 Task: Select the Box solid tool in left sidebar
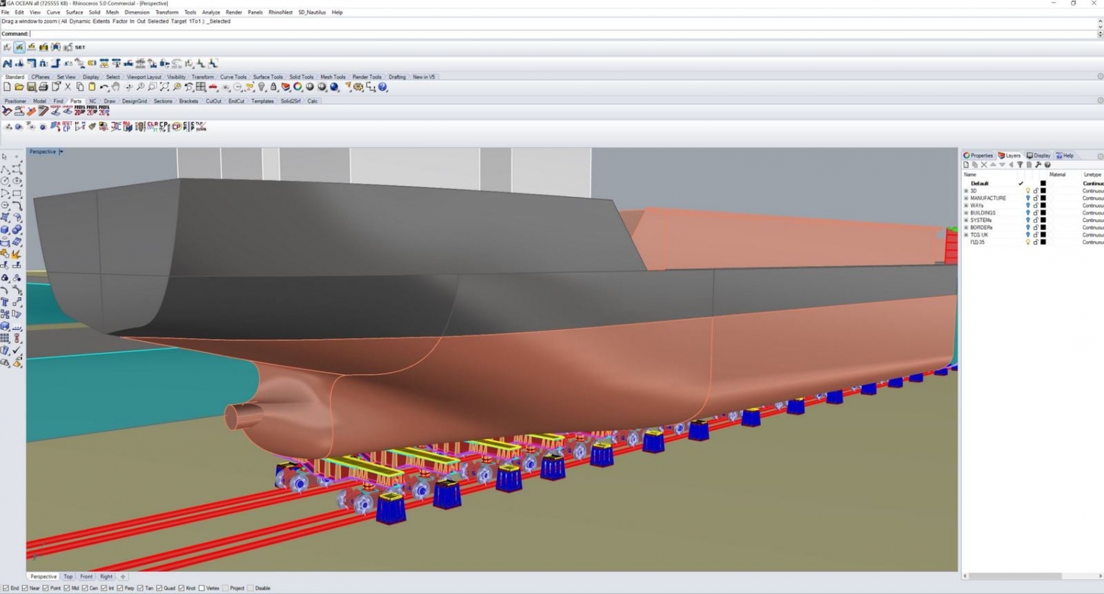[5, 229]
